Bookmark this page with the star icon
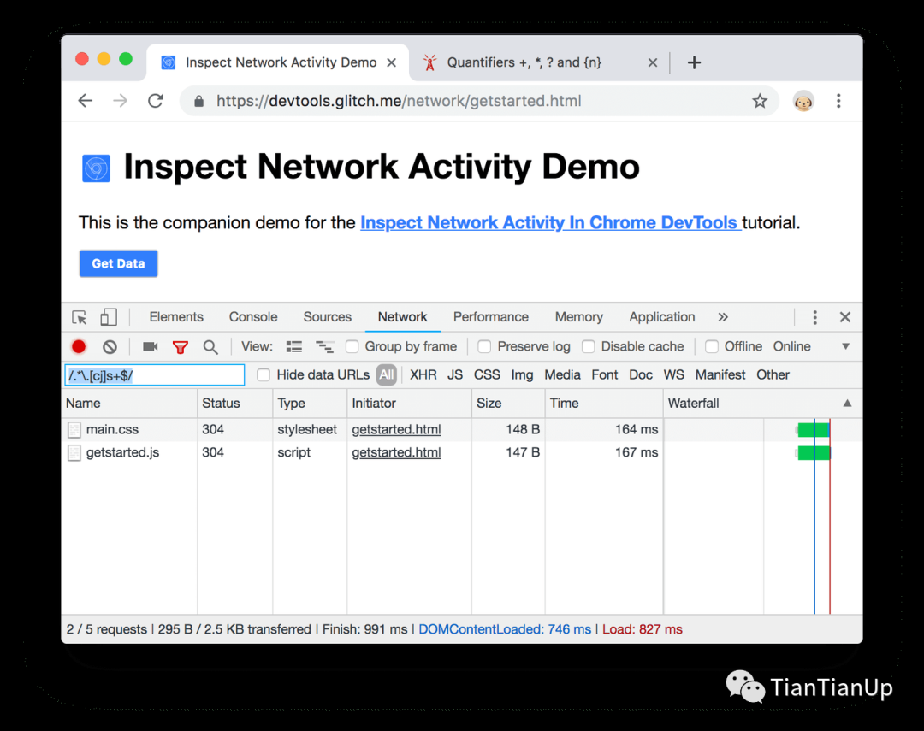 [760, 101]
